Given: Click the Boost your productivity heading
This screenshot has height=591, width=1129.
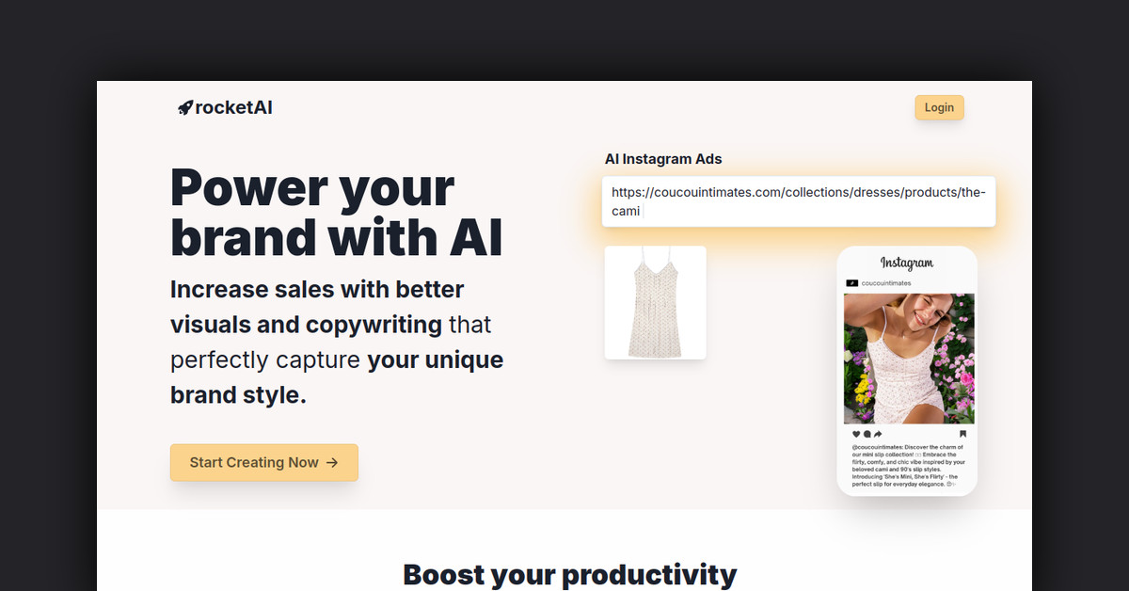Looking at the screenshot, I should point(570,574).
